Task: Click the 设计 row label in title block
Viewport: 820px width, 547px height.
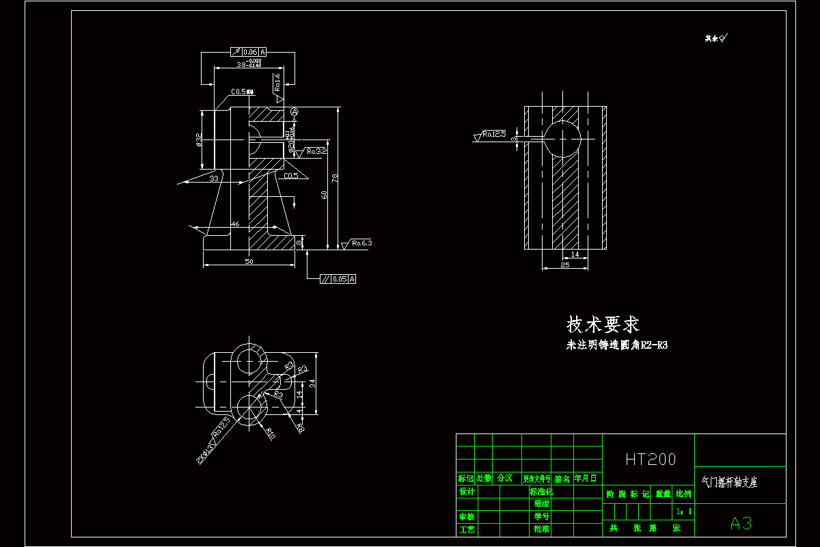Action: point(465,492)
